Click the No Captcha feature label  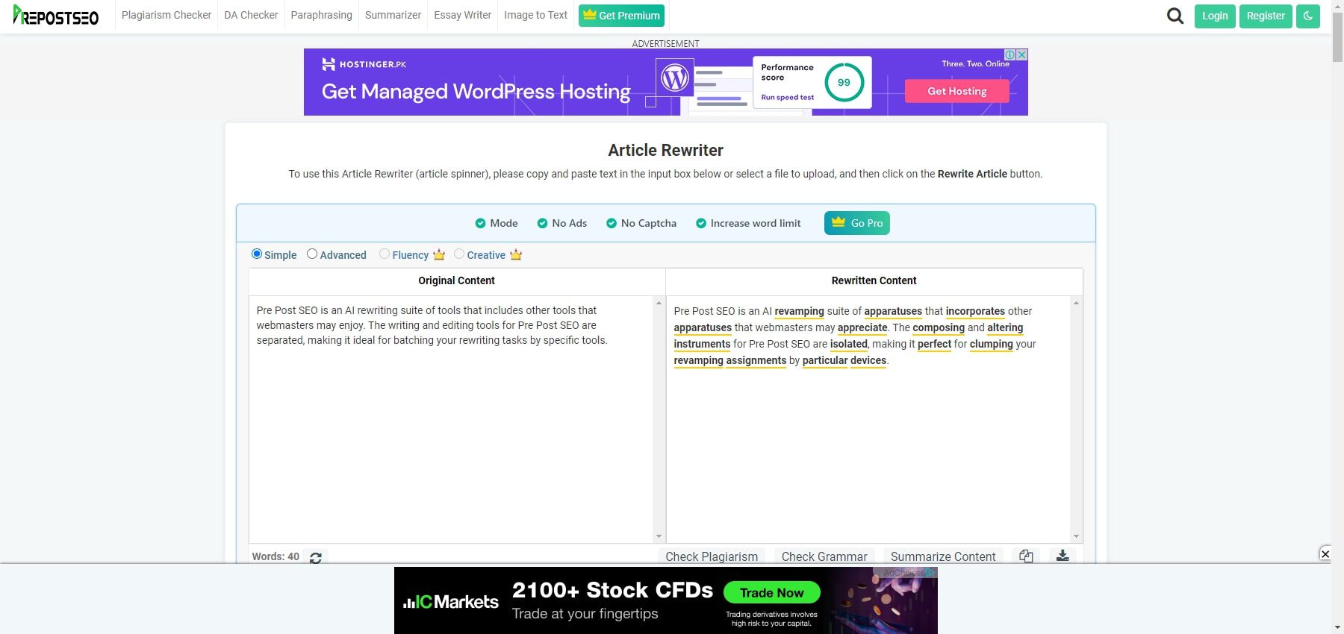tap(648, 223)
